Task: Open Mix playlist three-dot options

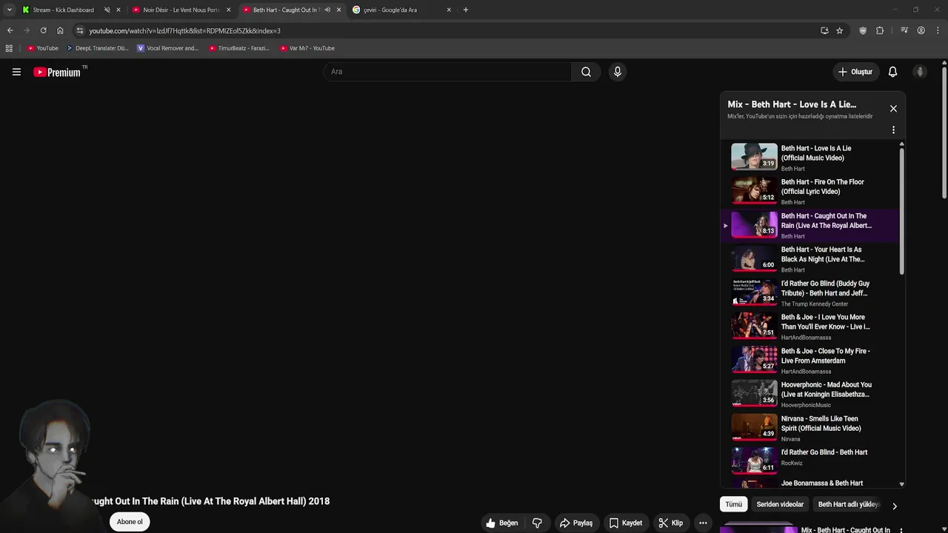Action: click(x=893, y=130)
